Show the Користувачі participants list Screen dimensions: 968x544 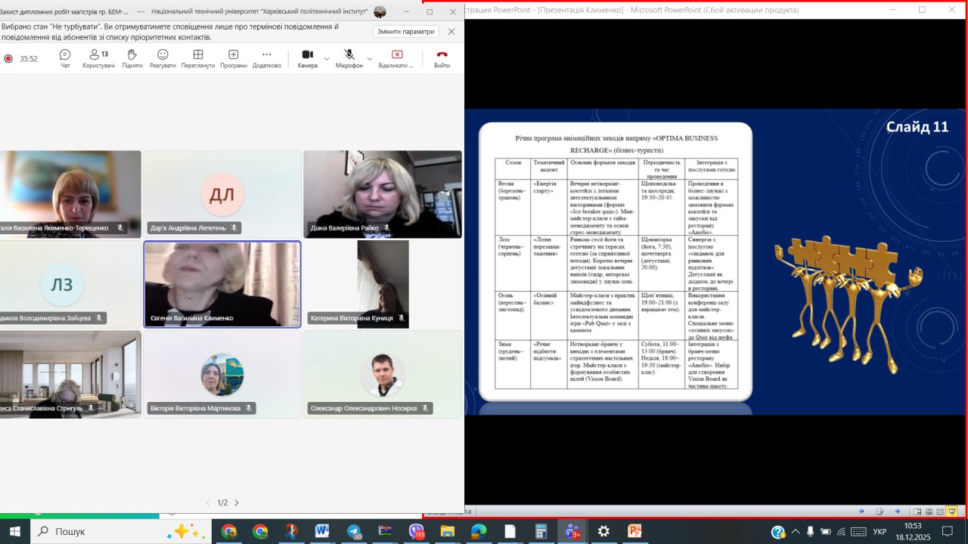point(99,58)
